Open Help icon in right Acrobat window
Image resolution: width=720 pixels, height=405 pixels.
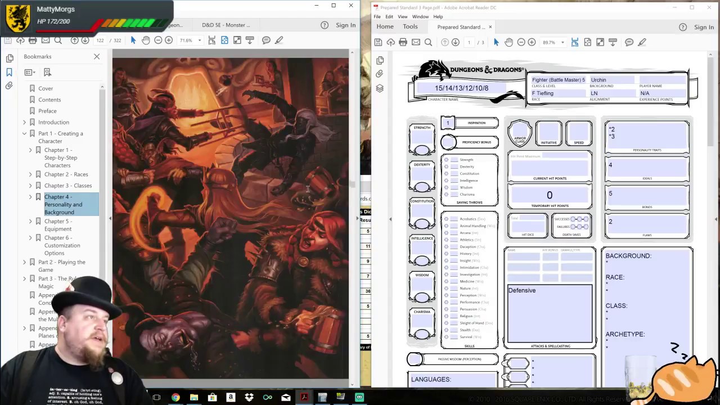point(683,27)
